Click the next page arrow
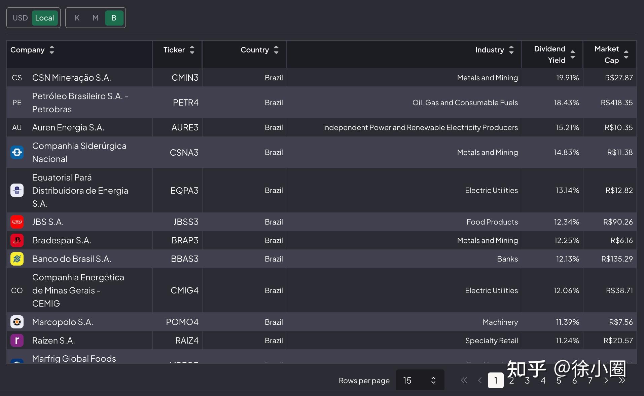 pyautogui.click(x=606, y=381)
